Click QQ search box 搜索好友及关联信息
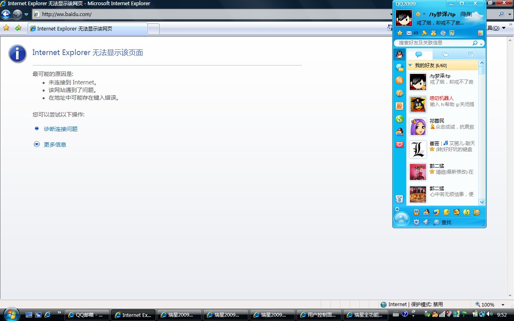The image size is (514, 321). coord(433,43)
